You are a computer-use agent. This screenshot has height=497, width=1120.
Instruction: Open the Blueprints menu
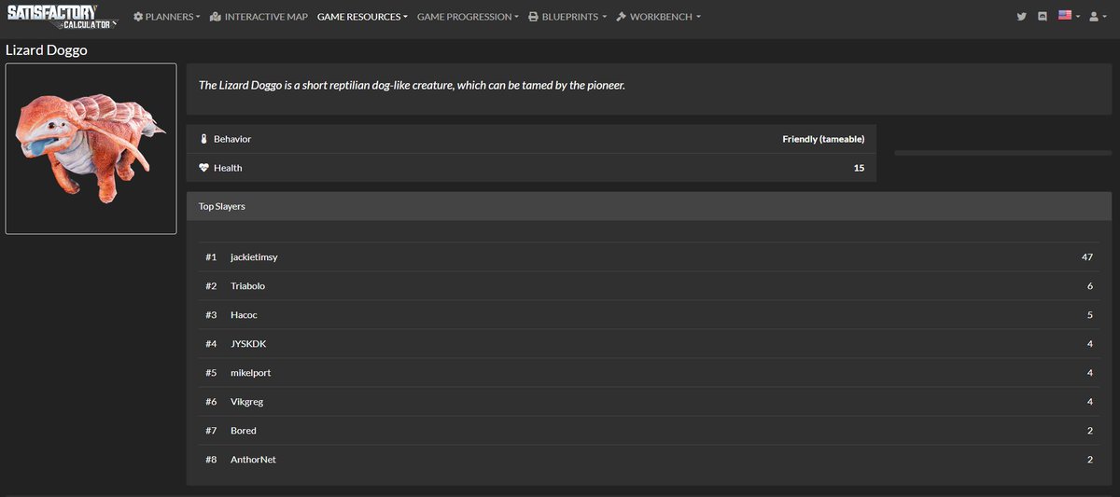567,17
